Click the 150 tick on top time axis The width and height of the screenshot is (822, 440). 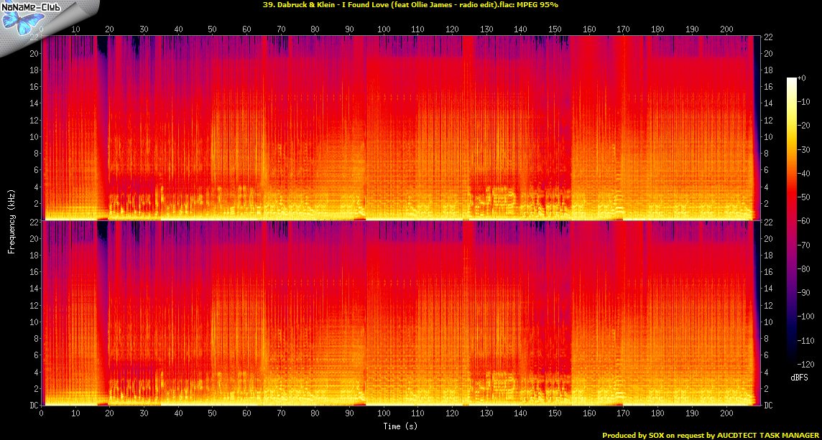tap(555, 29)
